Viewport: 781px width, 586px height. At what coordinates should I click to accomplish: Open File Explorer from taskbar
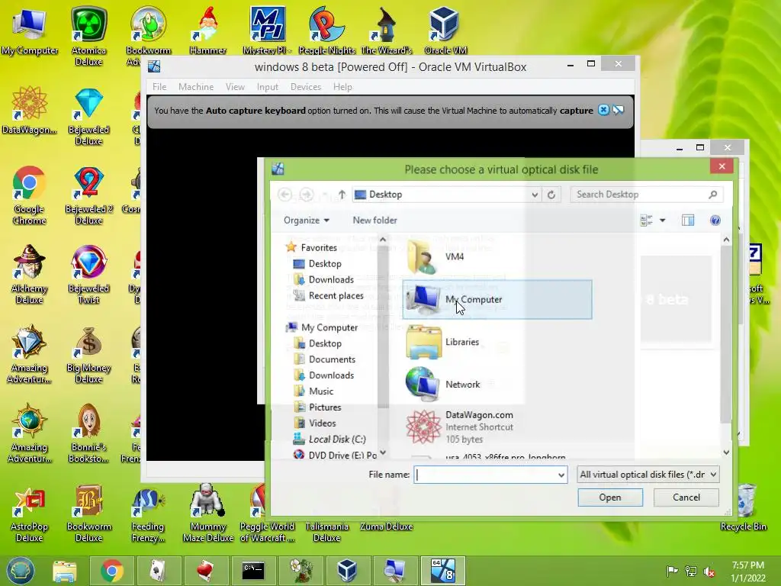pos(65,571)
